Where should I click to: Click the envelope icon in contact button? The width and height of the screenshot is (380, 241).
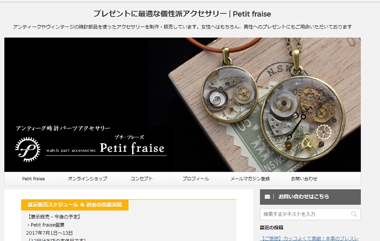tap(267, 197)
